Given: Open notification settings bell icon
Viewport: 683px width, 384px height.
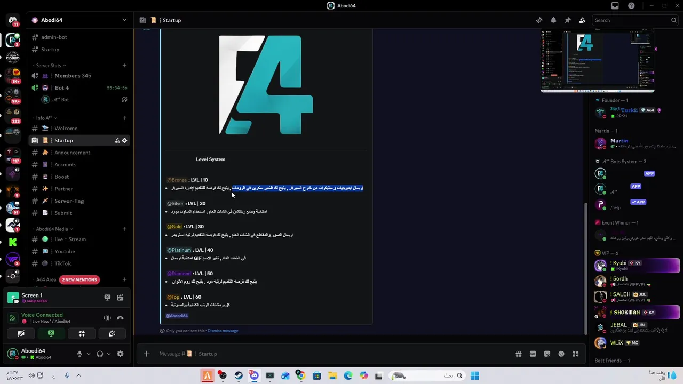Looking at the screenshot, I should [x=553, y=20].
